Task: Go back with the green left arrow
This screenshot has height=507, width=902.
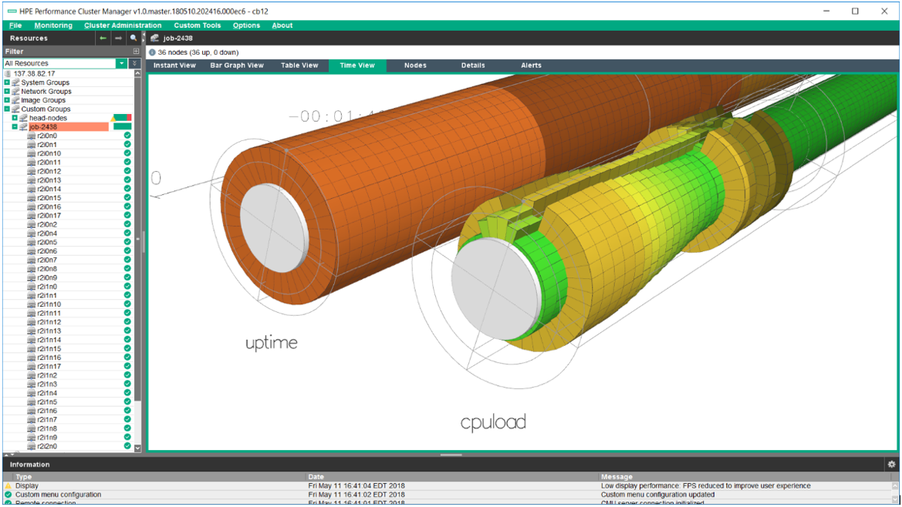Action: click(103, 38)
